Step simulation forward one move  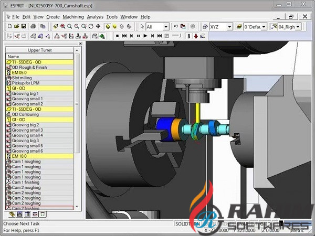tap(152, 36)
